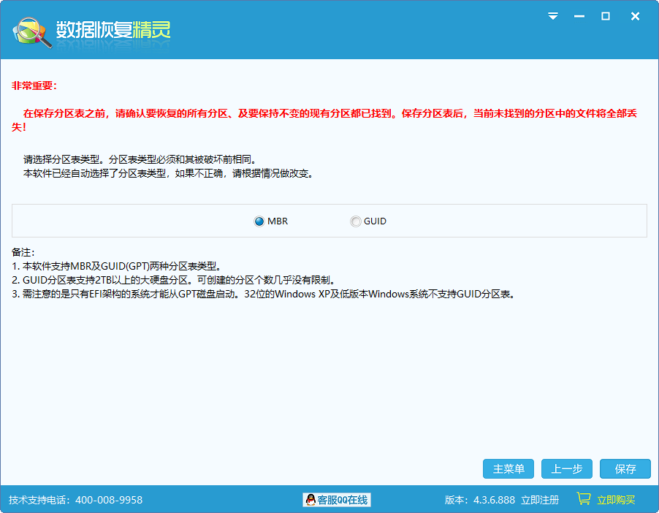Screen dimensions: 659x513
Task: Open the title bar dropdown menu icon
Action: click(x=553, y=16)
